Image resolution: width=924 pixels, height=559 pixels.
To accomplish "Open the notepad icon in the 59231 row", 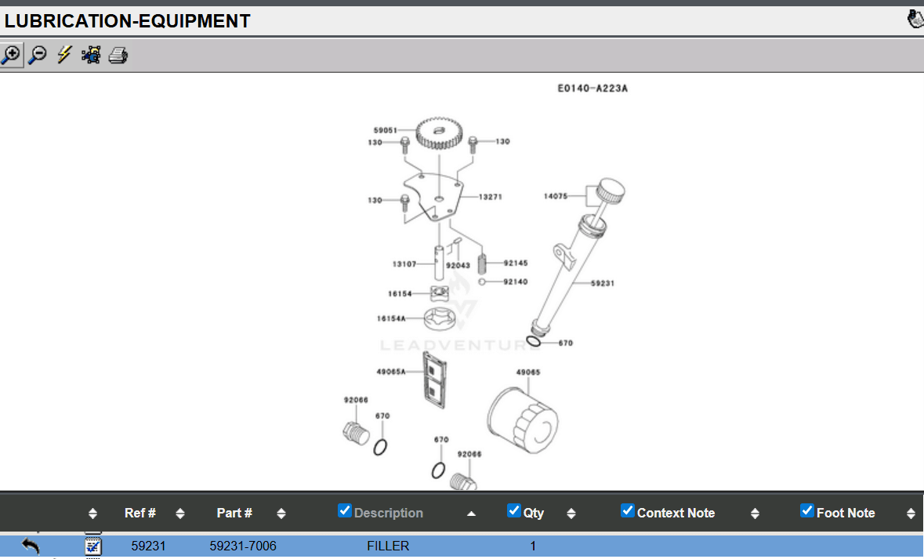I will click(93, 546).
